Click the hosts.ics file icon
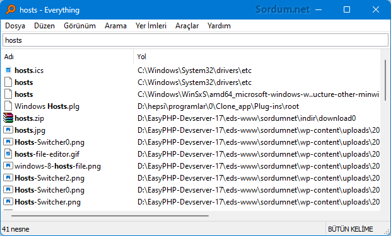Screen dimensions: 391x236 click(x=8, y=70)
